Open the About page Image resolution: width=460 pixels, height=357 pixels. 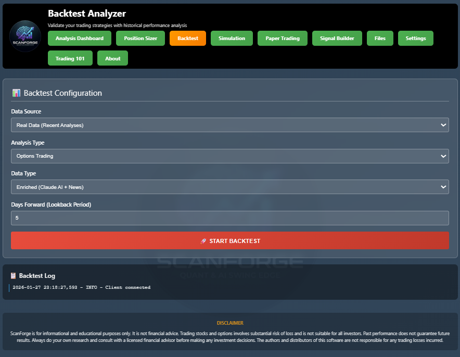[x=112, y=58]
